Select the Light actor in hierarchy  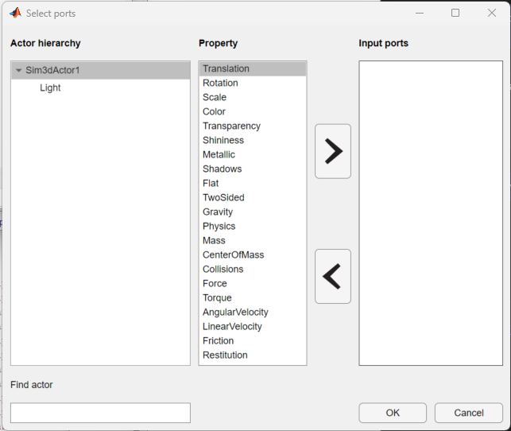(50, 87)
